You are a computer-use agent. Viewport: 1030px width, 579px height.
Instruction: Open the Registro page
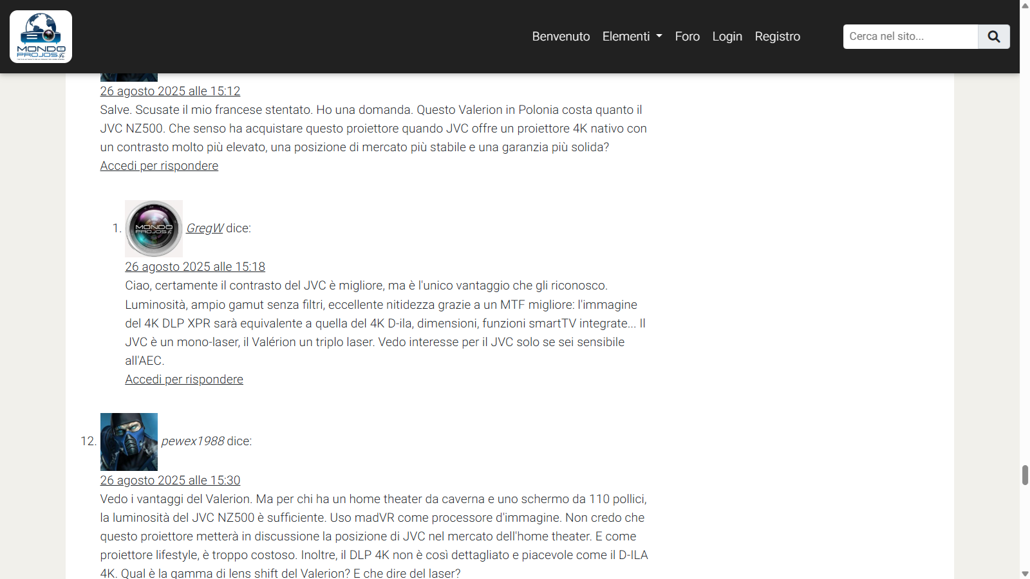[777, 37]
